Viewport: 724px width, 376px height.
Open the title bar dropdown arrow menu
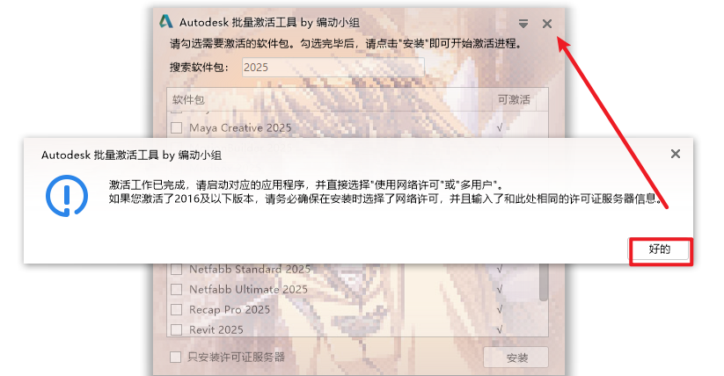[x=523, y=24]
